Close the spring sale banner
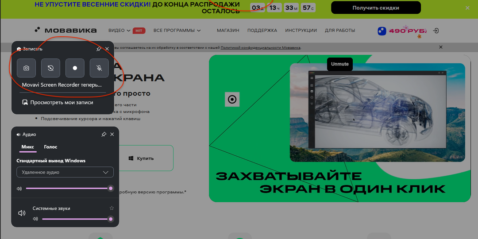Viewport: 478px width, 239px height. [467, 8]
